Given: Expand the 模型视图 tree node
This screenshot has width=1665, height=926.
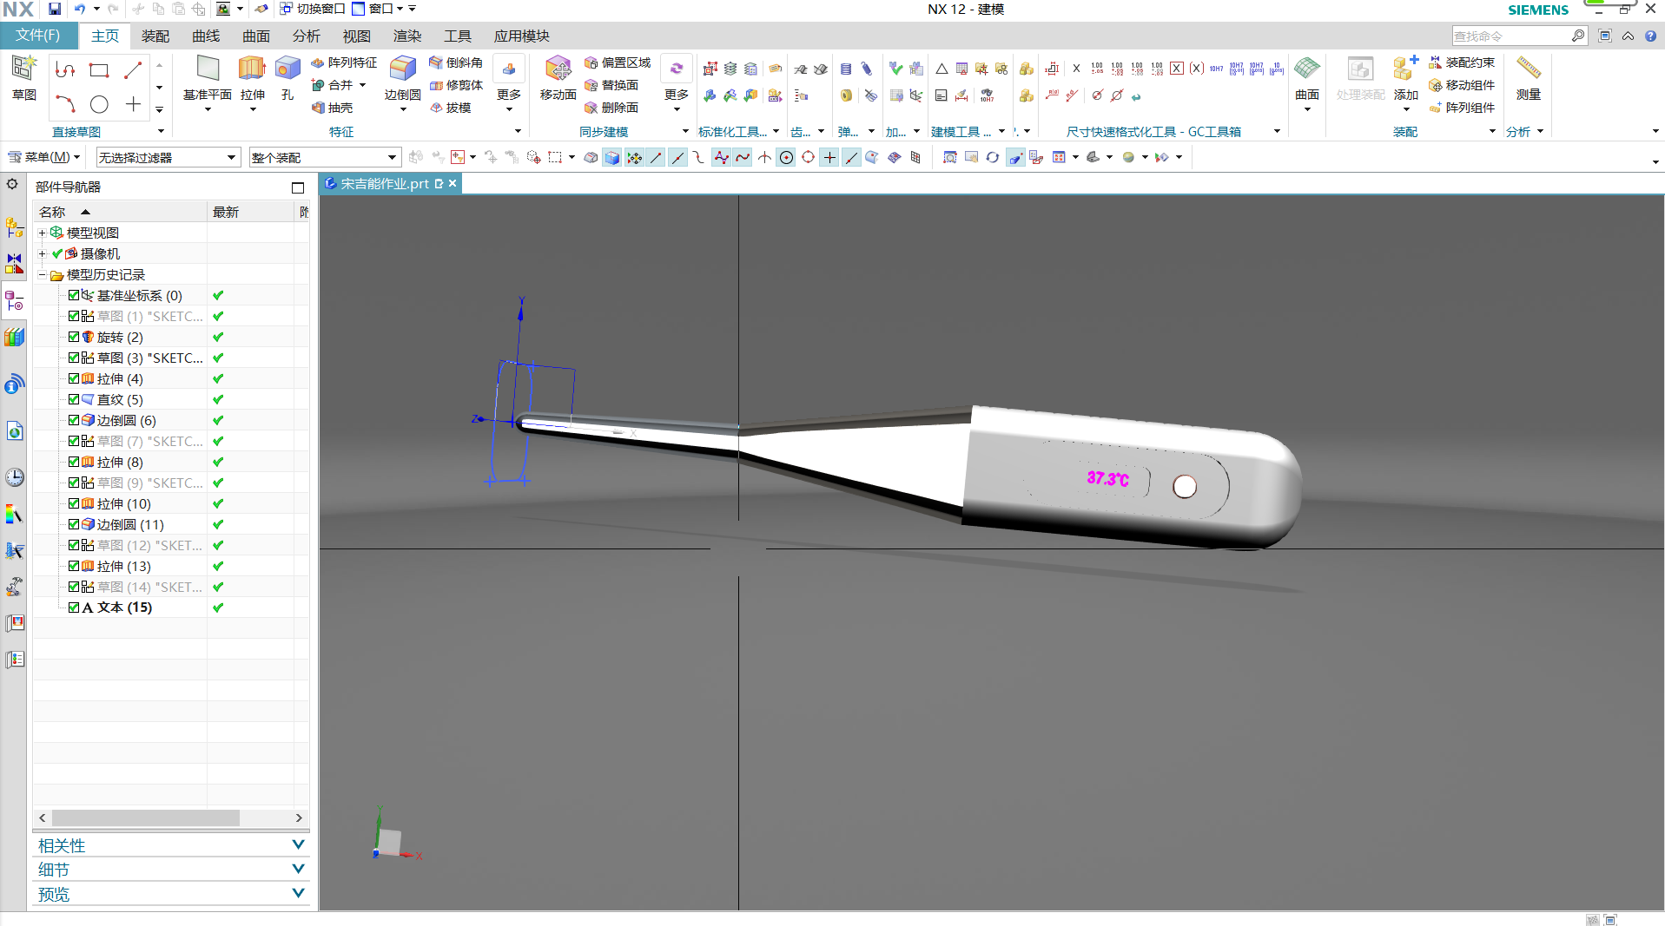Looking at the screenshot, I should 42,233.
